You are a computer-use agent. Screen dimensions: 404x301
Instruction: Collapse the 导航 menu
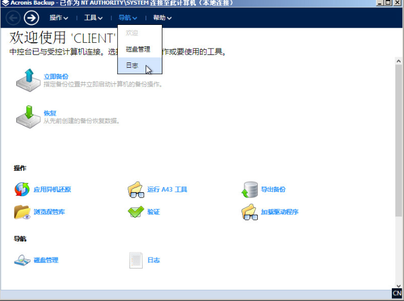tap(128, 18)
